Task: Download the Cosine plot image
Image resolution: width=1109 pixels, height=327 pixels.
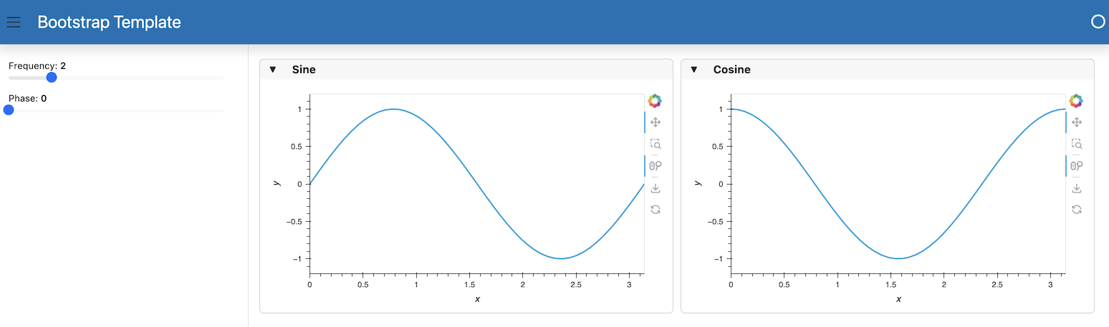Action: [1076, 188]
